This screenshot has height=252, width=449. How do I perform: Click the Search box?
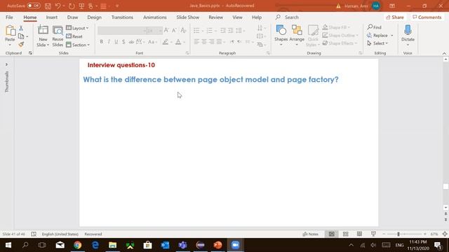coord(292,17)
